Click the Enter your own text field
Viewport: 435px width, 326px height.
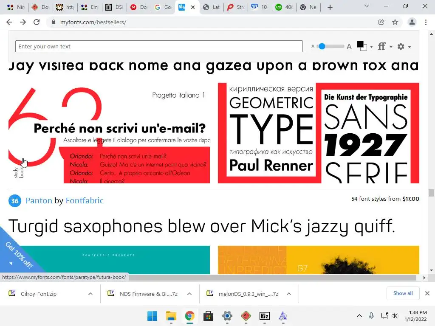point(159,46)
